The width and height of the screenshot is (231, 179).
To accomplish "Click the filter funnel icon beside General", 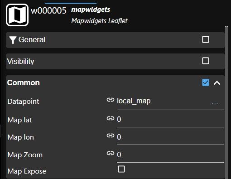I will [x=13, y=40].
